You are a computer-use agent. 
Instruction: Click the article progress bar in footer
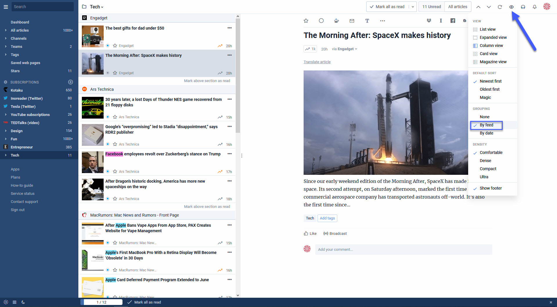pos(101,302)
